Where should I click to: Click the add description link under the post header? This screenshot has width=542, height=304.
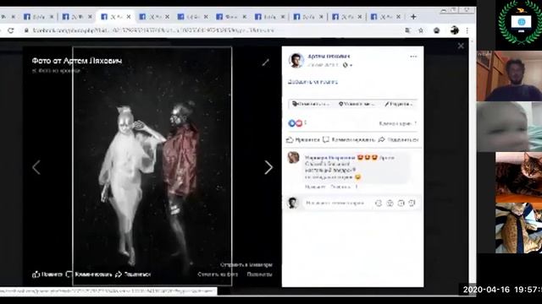pos(312,82)
